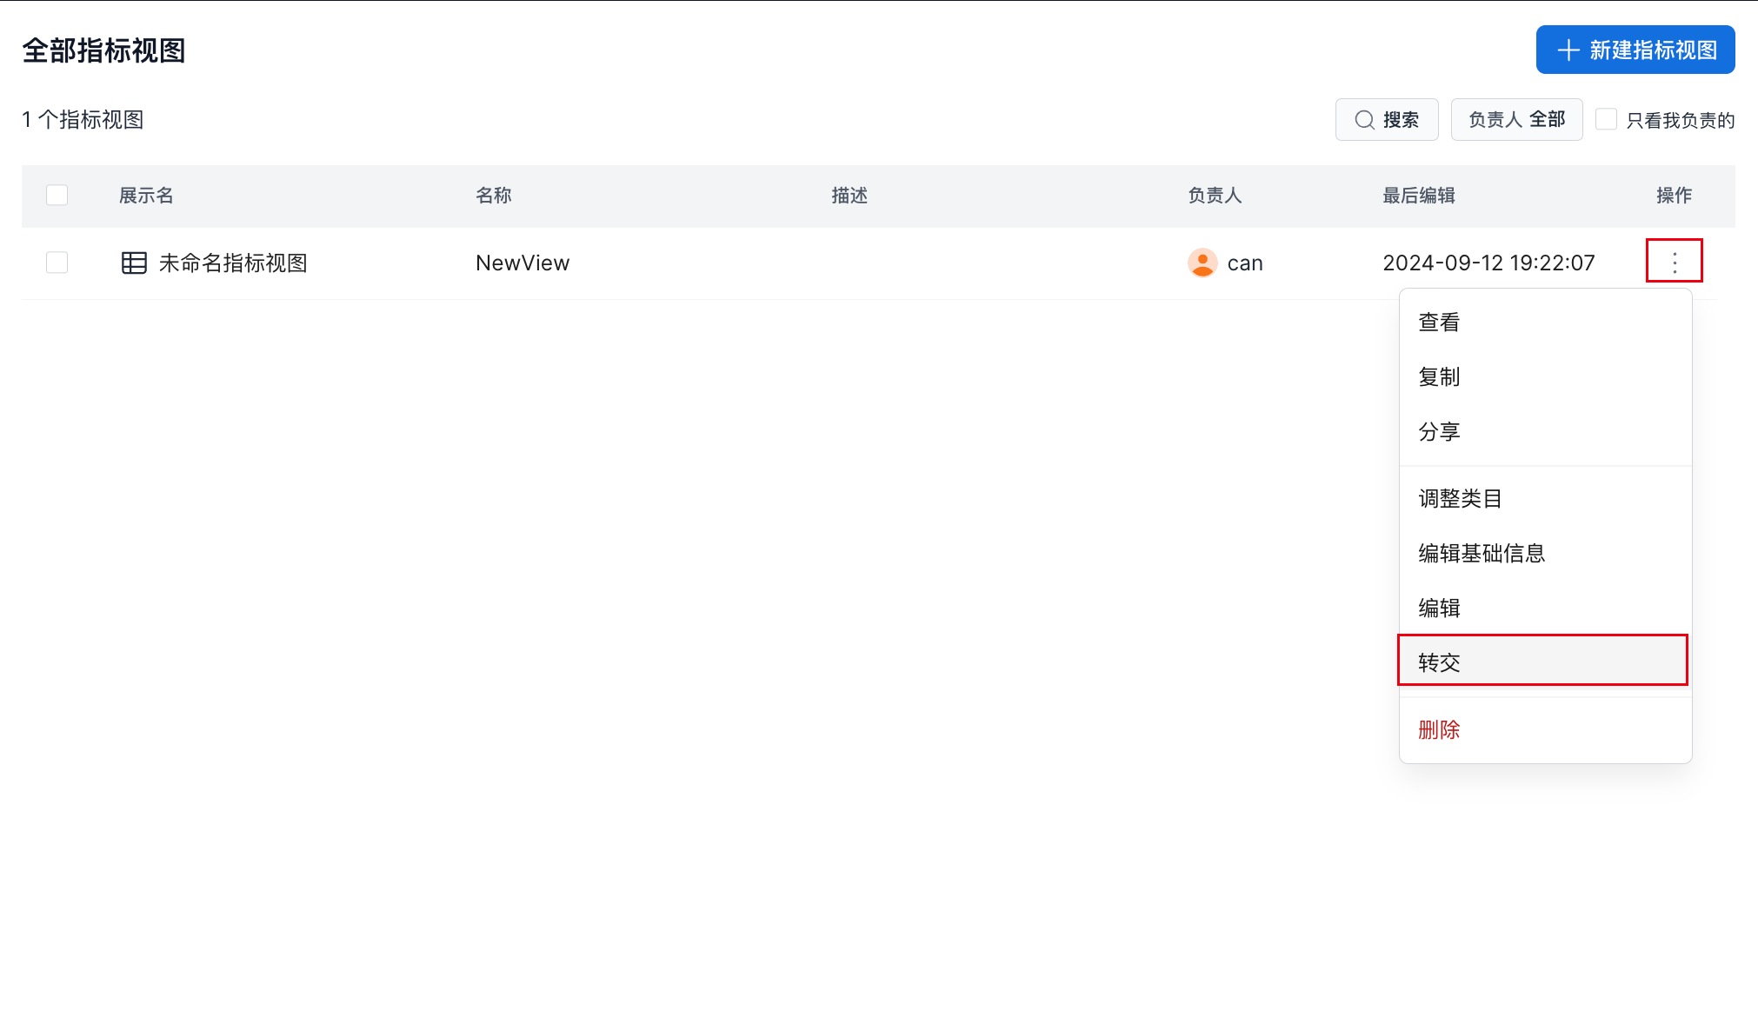The width and height of the screenshot is (1758, 1031).
Task: Select 转交 to transfer ownership
Action: [1439, 662]
